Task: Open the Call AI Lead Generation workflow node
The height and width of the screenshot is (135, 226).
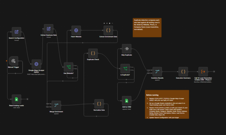Action: pyautogui.click(x=203, y=72)
